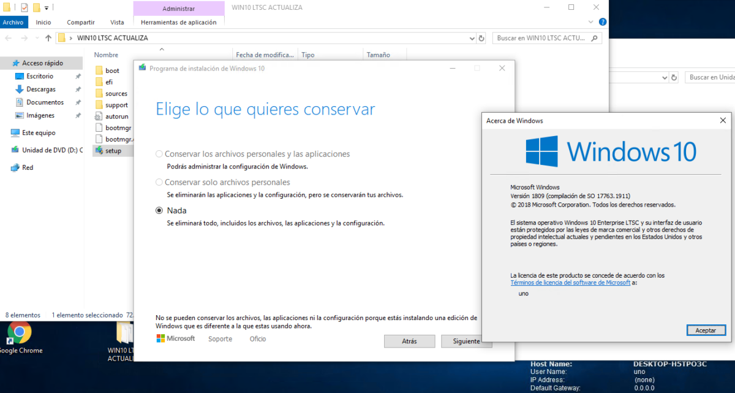Open Descargas in quick access sidebar
Image resolution: width=735 pixels, height=393 pixels.
(40, 90)
